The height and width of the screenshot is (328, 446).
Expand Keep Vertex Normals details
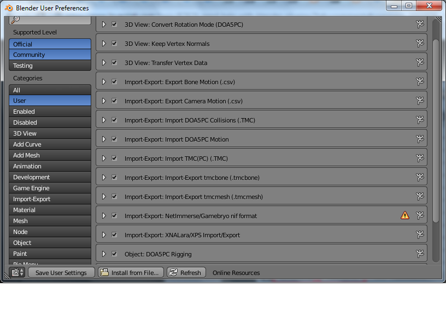(104, 44)
